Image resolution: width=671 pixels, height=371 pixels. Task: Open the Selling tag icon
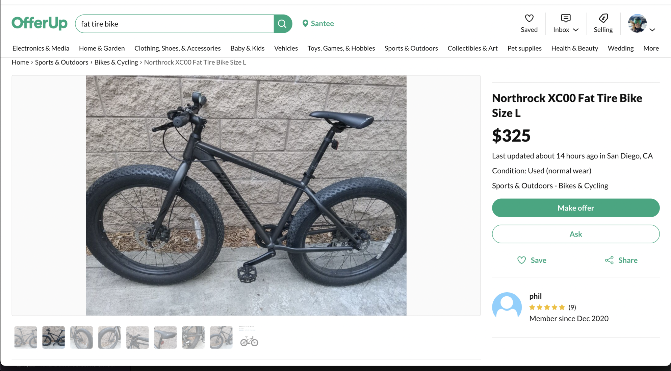click(x=603, y=18)
